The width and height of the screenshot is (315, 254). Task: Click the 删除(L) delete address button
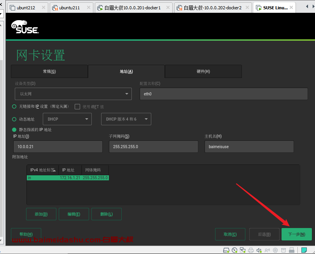point(107,214)
